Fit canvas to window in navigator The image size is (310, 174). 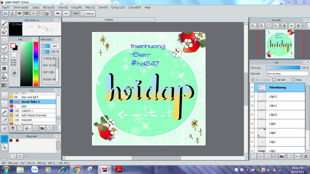(269, 26)
